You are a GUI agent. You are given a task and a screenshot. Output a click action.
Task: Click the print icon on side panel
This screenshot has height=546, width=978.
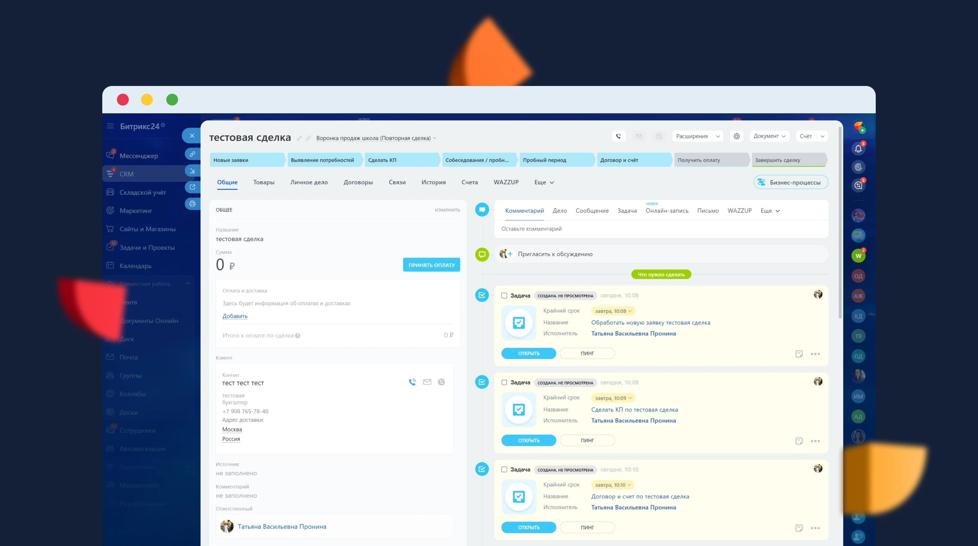[x=192, y=204]
